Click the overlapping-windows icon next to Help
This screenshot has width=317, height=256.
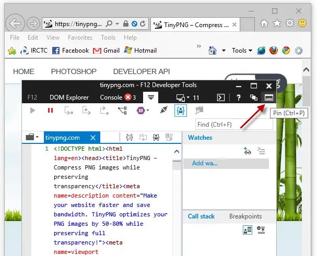(253, 97)
